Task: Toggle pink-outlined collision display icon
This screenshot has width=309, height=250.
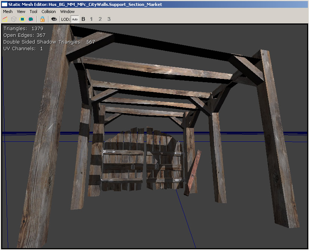Action: click(x=31, y=19)
